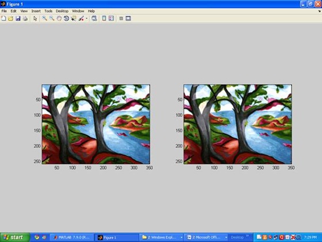Activate the Zoom In magnifier tool
Viewport: 322px width, 242px height.
coord(44,18)
